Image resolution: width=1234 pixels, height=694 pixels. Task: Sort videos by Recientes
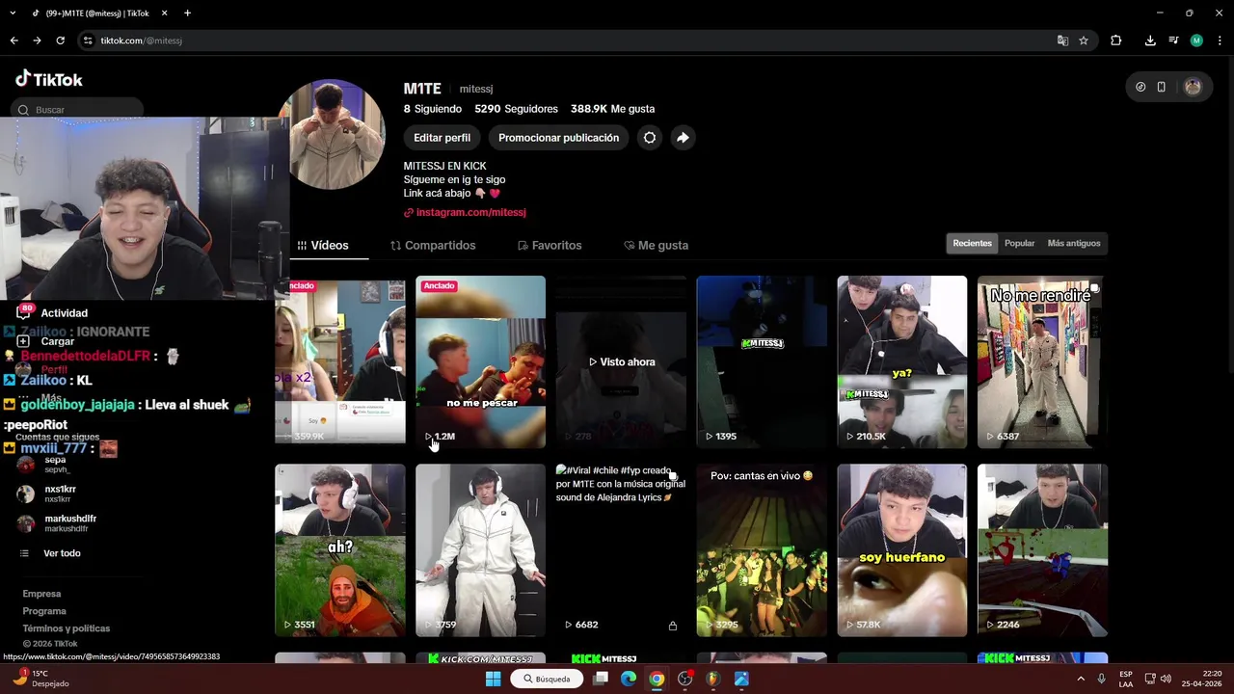tap(972, 243)
